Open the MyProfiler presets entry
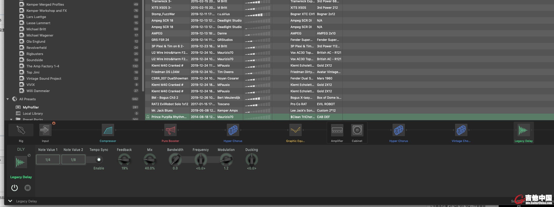This screenshot has width=554, height=207. click(x=31, y=107)
